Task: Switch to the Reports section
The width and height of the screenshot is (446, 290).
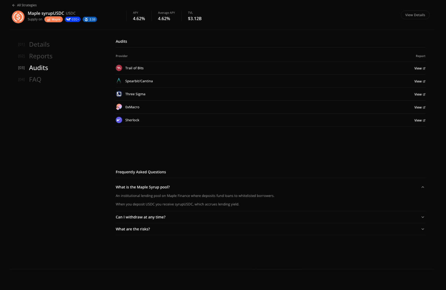Action: click(41, 56)
